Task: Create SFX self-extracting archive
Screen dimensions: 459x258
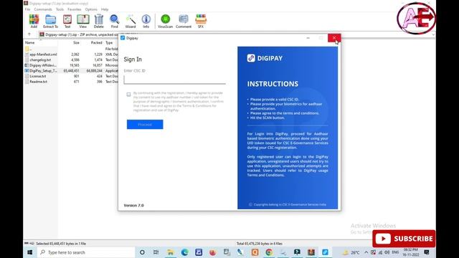Action: pyautogui.click(x=201, y=21)
